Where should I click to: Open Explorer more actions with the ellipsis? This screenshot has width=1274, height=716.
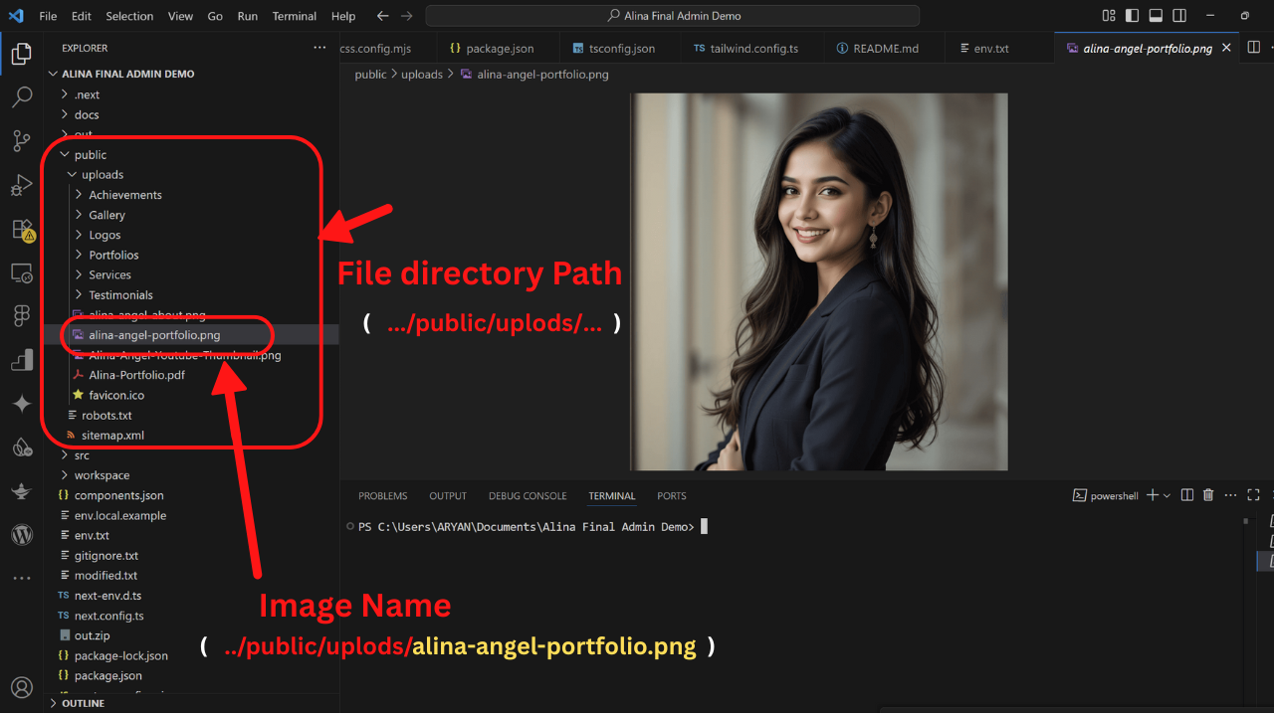pos(319,47)
